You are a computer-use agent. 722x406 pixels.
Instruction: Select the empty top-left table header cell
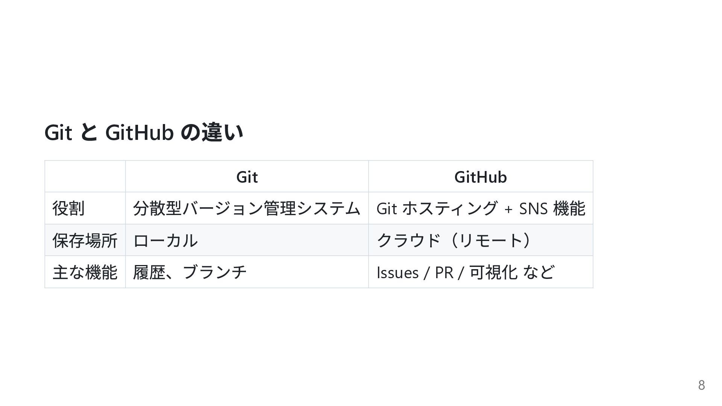(x=85, y=177)
